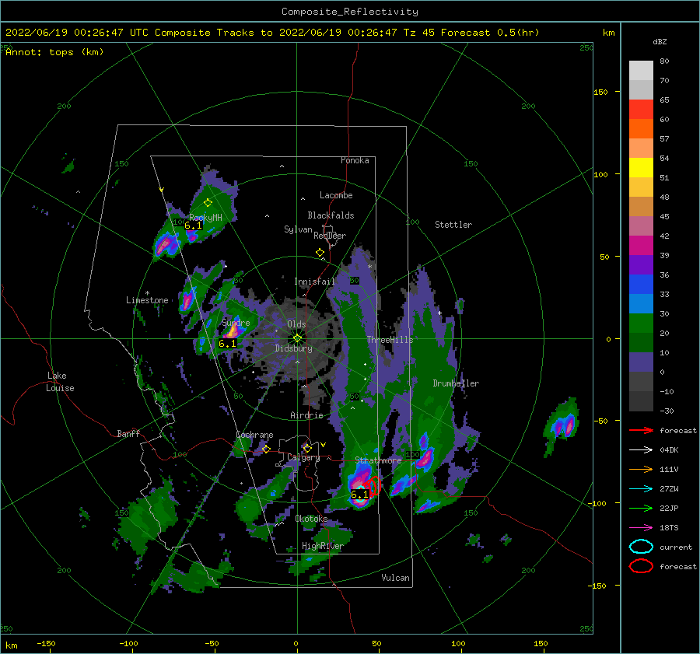
Task: Click the purple 39 dBZ color swatch
Action: coord(641,264)
